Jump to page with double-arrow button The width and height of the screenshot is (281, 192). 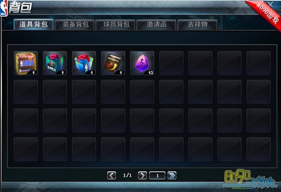172,176
